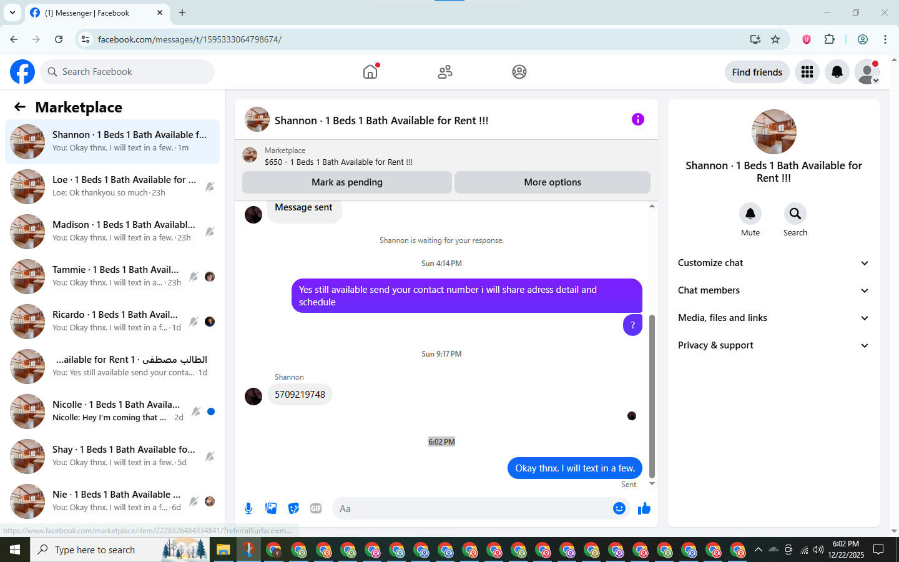The height and width of the screenshot is (562, 899).
Task: Open the Facebook menu grid icon
Action: pos(807,72)
